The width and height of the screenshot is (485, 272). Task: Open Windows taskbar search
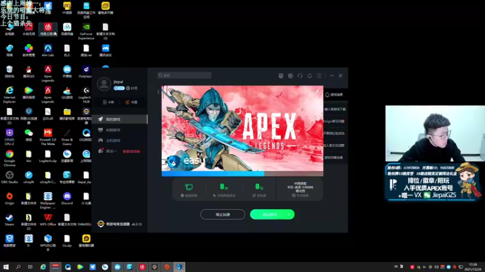click(18, 267)
